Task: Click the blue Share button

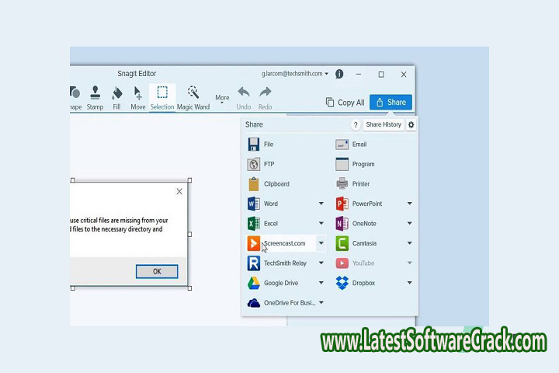Action: 391,102
